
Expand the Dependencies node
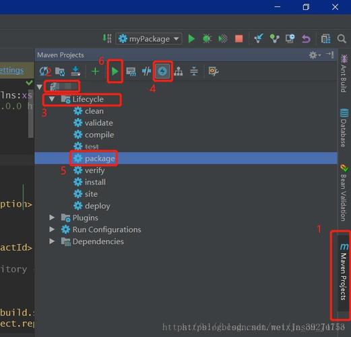tap(52, 241)
